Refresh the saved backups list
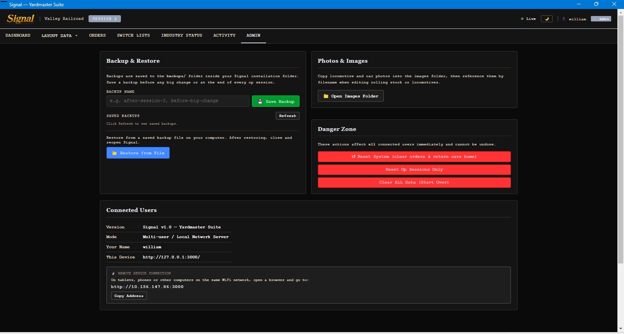624x334 pixels. pyautogui.click(x=287, y=116)
